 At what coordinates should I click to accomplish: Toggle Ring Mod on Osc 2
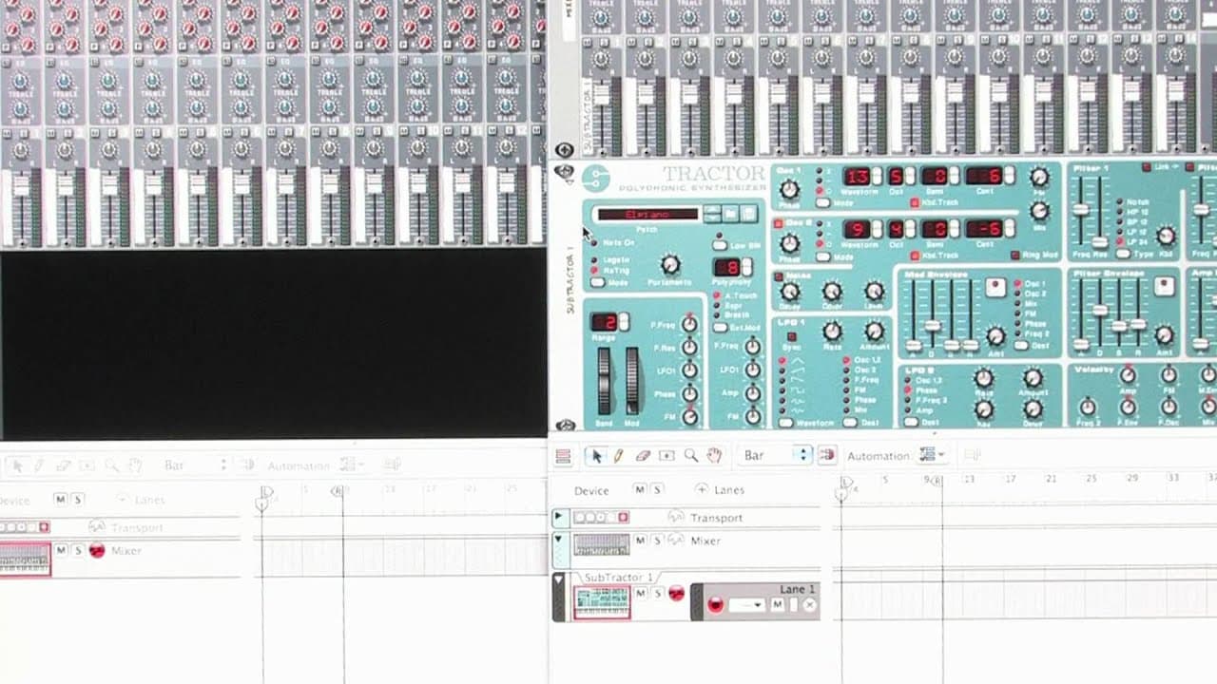(x=1014, y=256)
